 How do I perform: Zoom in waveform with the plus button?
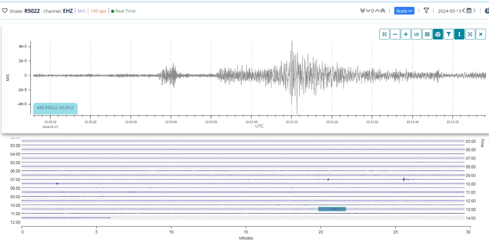point(406,34)
